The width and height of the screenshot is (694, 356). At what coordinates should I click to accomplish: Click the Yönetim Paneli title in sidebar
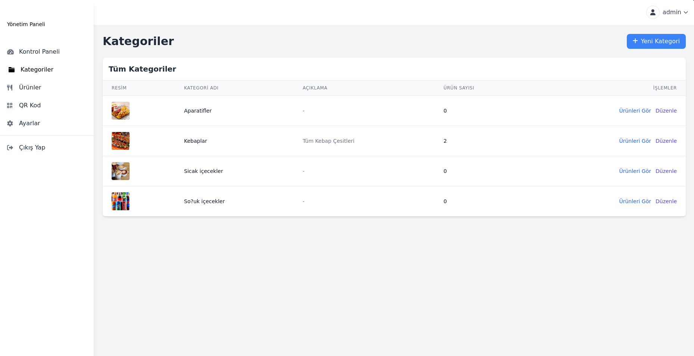pyautogui.click(x=26, y=24)
